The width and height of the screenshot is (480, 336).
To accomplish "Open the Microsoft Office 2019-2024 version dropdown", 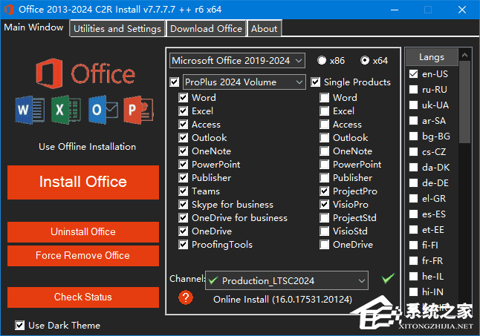I will 237,61.
